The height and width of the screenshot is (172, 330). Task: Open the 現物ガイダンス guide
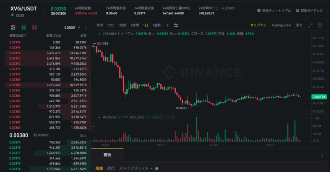click(x=309, y=11)
